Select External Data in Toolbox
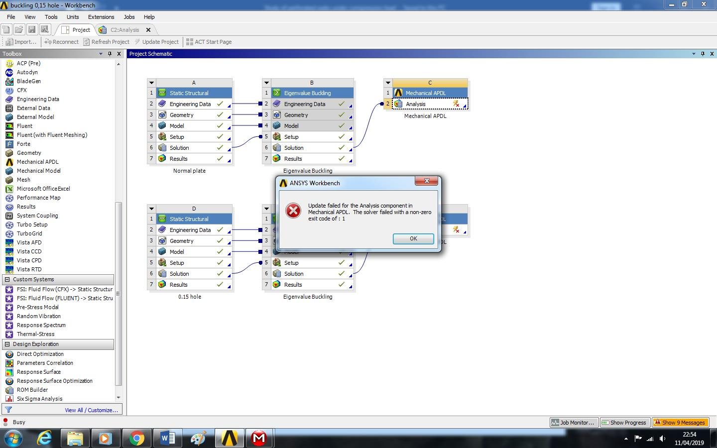Viewport: 717px width, 448px height. click(x=33, y=108)
